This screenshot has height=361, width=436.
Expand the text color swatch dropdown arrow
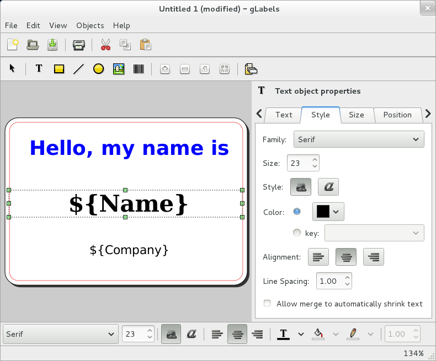click(x=336, y=212)
